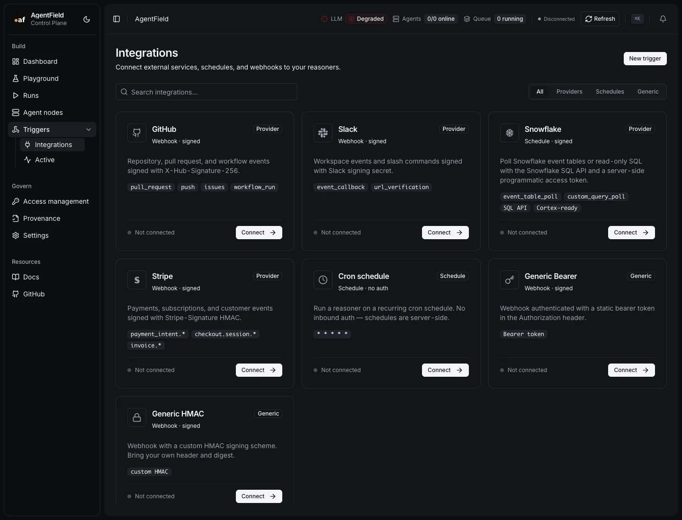Screen dimensions: 682x520
Task: Open Docs resource link
Action: (52, 277)
